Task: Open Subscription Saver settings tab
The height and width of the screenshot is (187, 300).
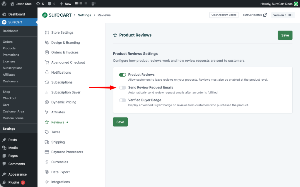Action: [x=66, y=92]
